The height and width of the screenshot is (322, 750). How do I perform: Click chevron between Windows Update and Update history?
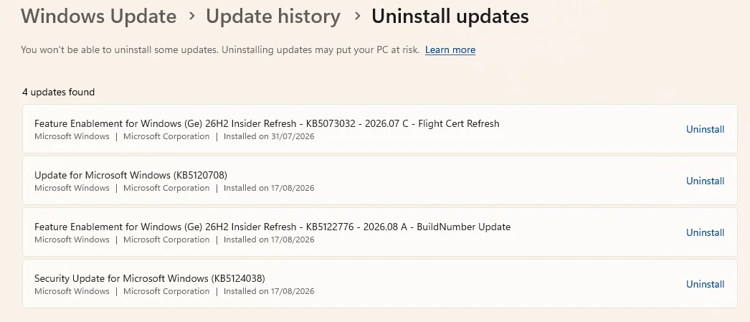pos(192,16)
